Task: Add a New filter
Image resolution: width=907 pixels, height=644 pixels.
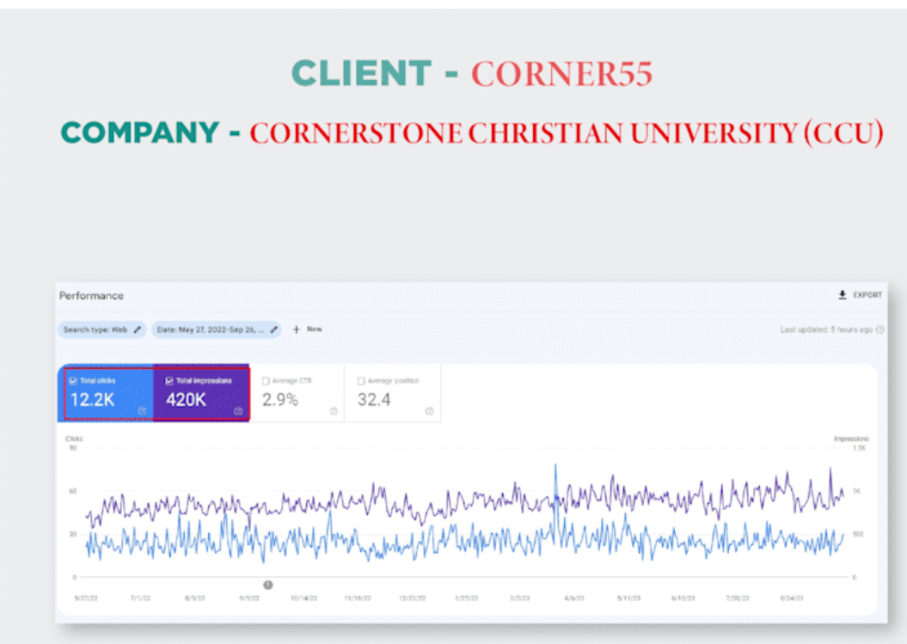Action: click(x=307, y=329)
